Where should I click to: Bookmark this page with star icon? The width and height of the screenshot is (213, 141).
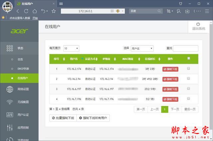coord(54,11)
